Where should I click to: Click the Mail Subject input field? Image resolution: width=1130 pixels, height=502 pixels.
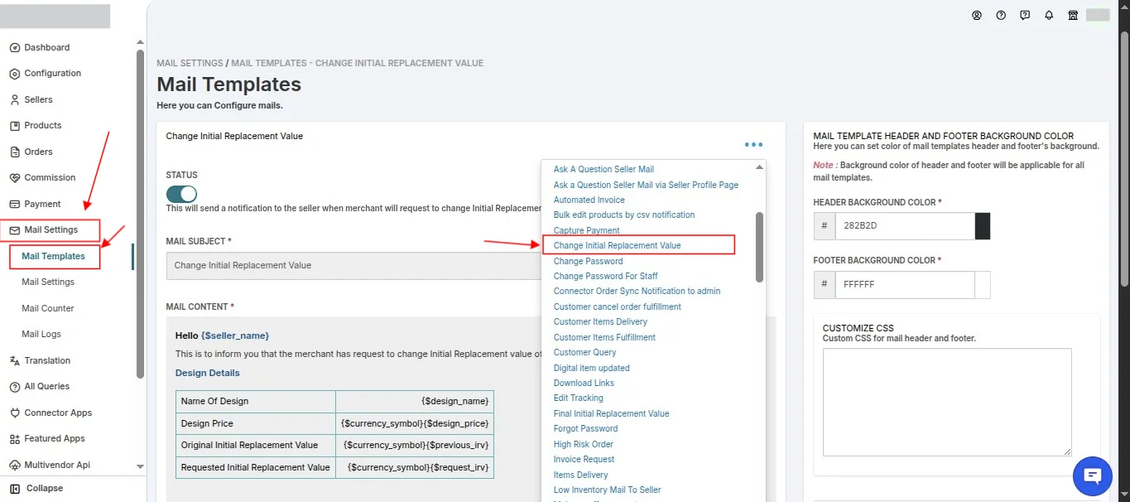click(x=353, y=266)
